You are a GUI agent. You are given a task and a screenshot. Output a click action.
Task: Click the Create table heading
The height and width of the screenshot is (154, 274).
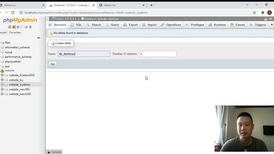point(61,43)
